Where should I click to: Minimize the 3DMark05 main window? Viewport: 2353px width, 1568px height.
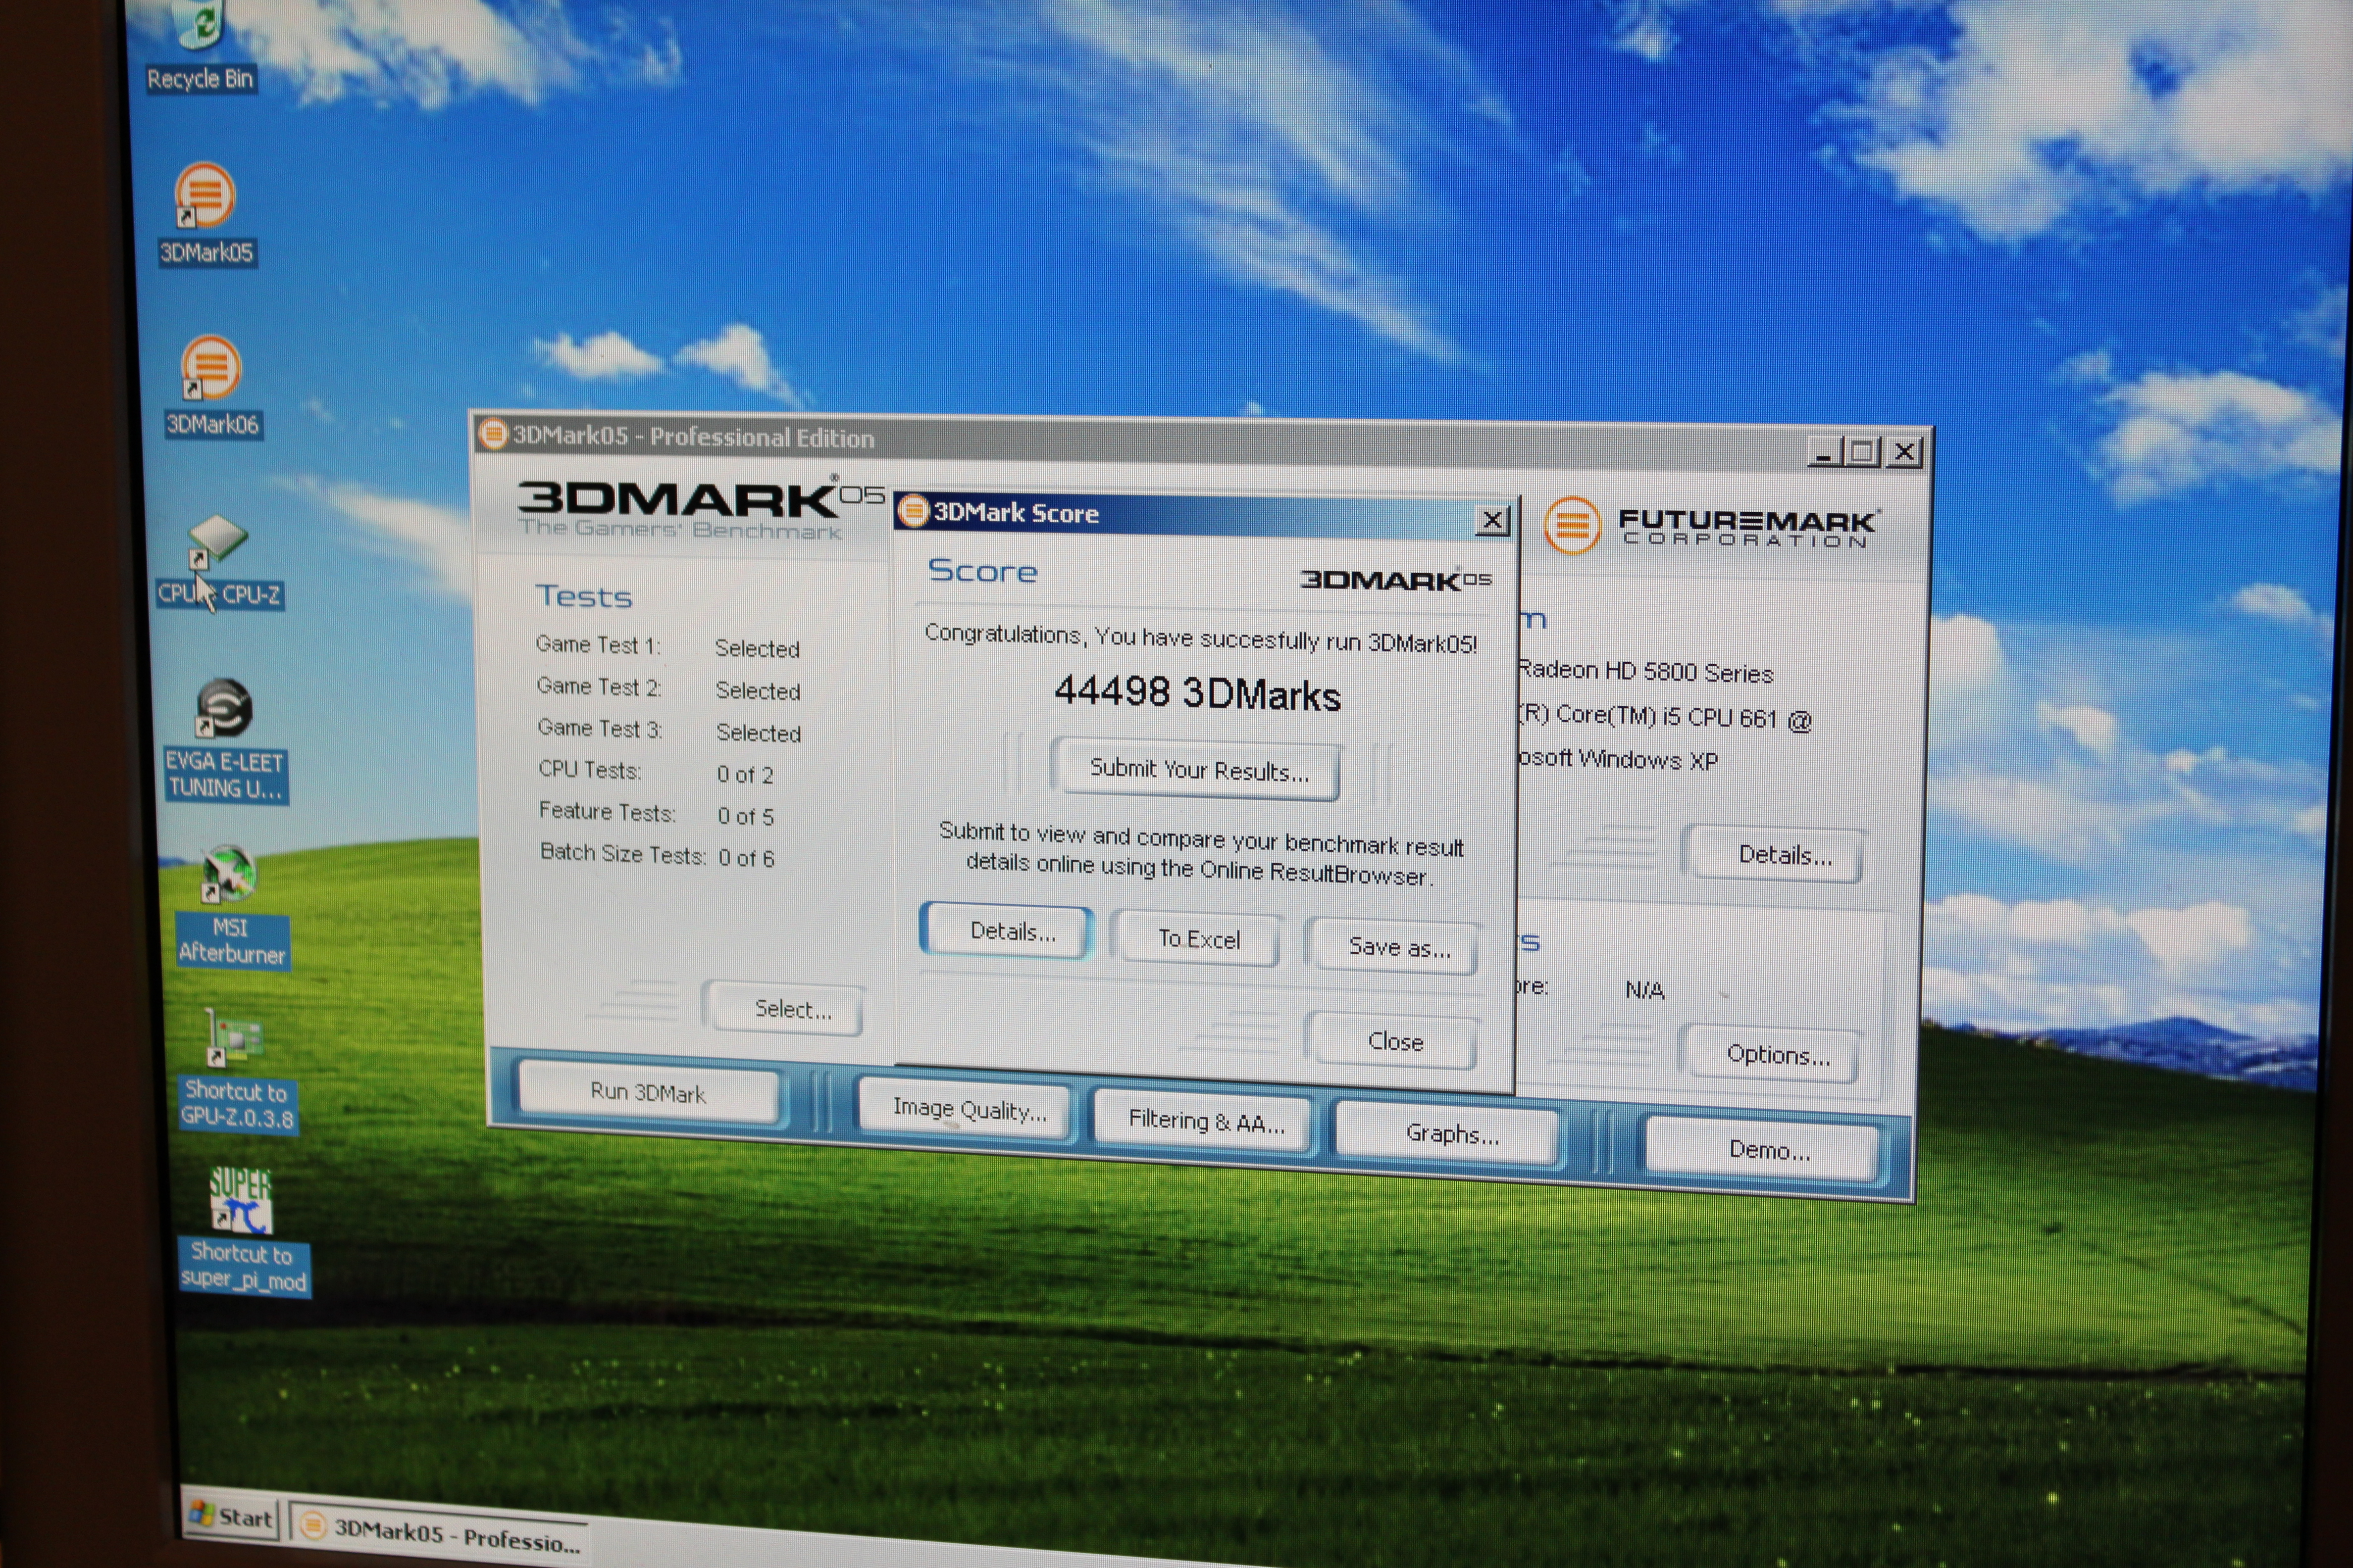pyautogui.click(x=1824, y=452)
